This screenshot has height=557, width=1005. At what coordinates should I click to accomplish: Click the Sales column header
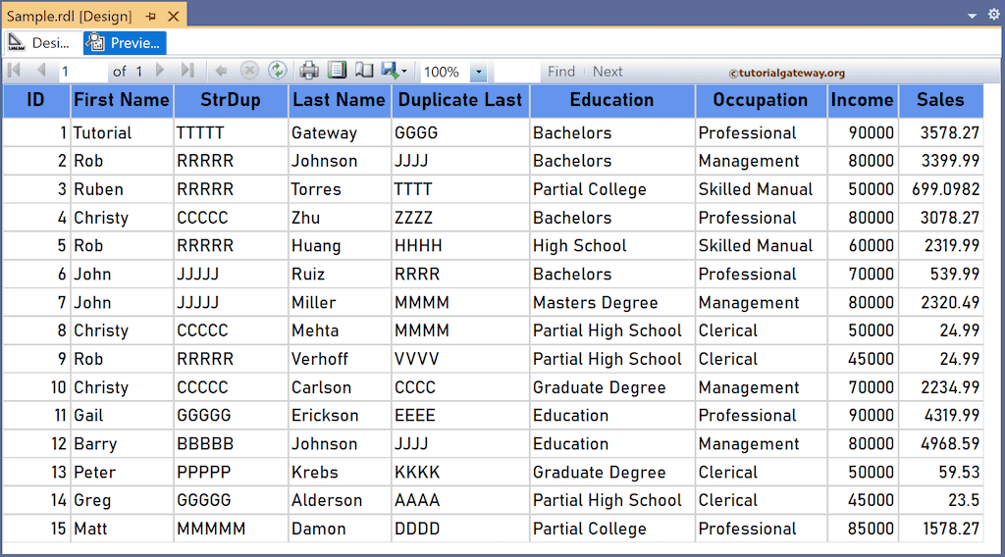pyautogui.click(x=940, y=101)
